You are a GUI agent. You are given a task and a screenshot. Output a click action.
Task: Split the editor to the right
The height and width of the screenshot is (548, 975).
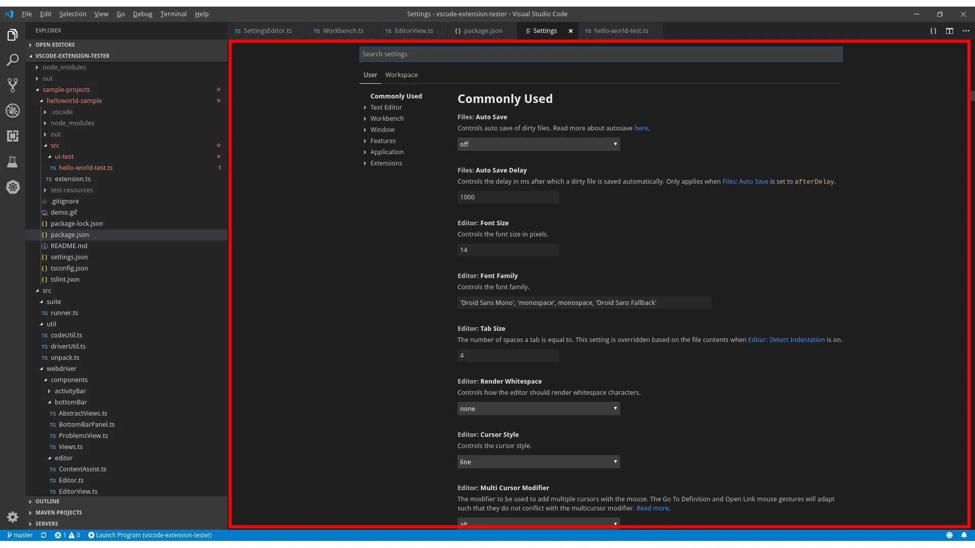(x=950, y=31)
